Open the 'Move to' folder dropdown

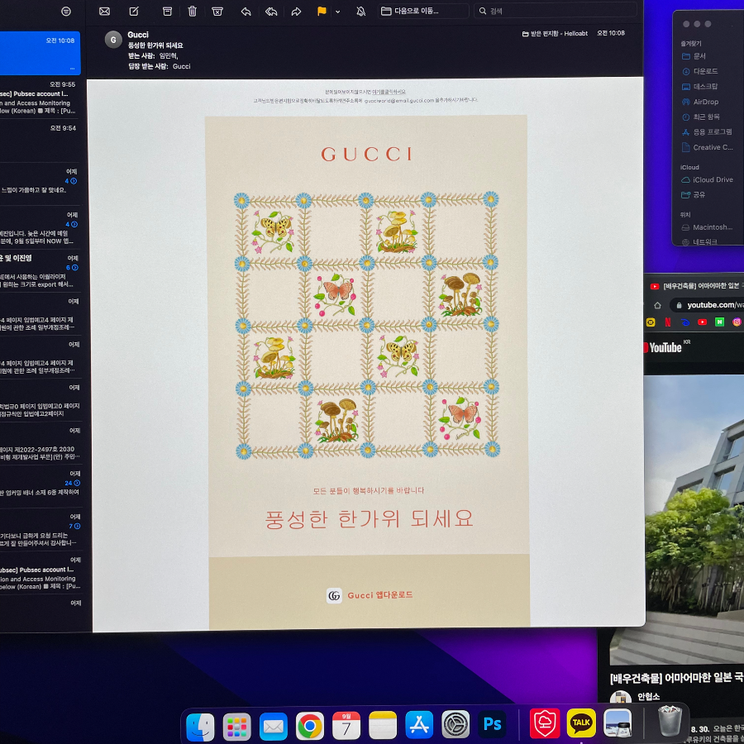(423, 11)
